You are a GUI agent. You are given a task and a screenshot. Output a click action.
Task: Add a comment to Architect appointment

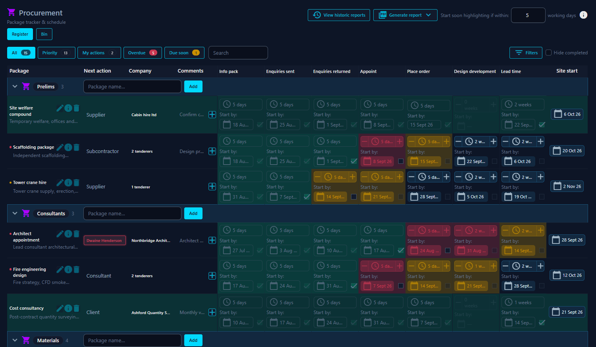[212, 240]
